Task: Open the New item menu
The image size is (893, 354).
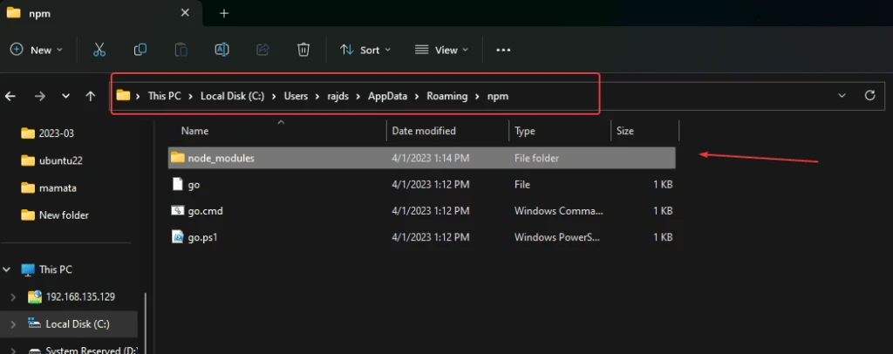Action: [x=37, y=50]
